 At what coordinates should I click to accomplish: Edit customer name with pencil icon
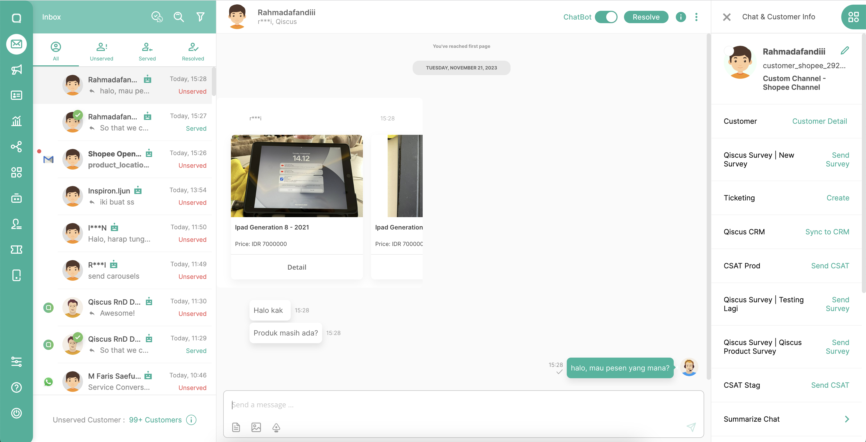[x=845, y=51]
